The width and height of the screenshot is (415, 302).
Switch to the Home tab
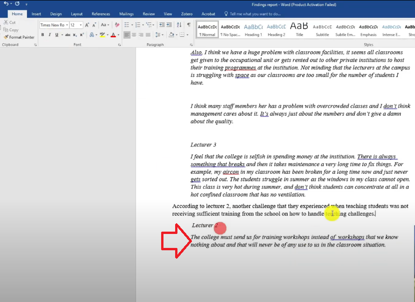pyautogui.click(x=17, y=14)
